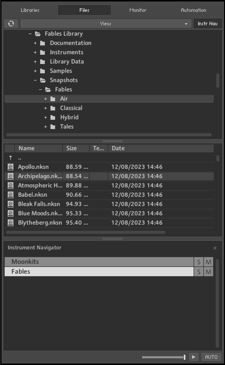Image resolution: width=225 pixels, height=365 pixels.
Task: Solo the Moonkits instrument
Action: click(x=198, y=262)
